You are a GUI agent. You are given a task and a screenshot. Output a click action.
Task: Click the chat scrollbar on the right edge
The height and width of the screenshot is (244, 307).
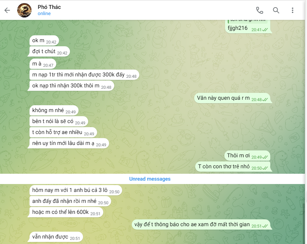click(x=304, y=223)
